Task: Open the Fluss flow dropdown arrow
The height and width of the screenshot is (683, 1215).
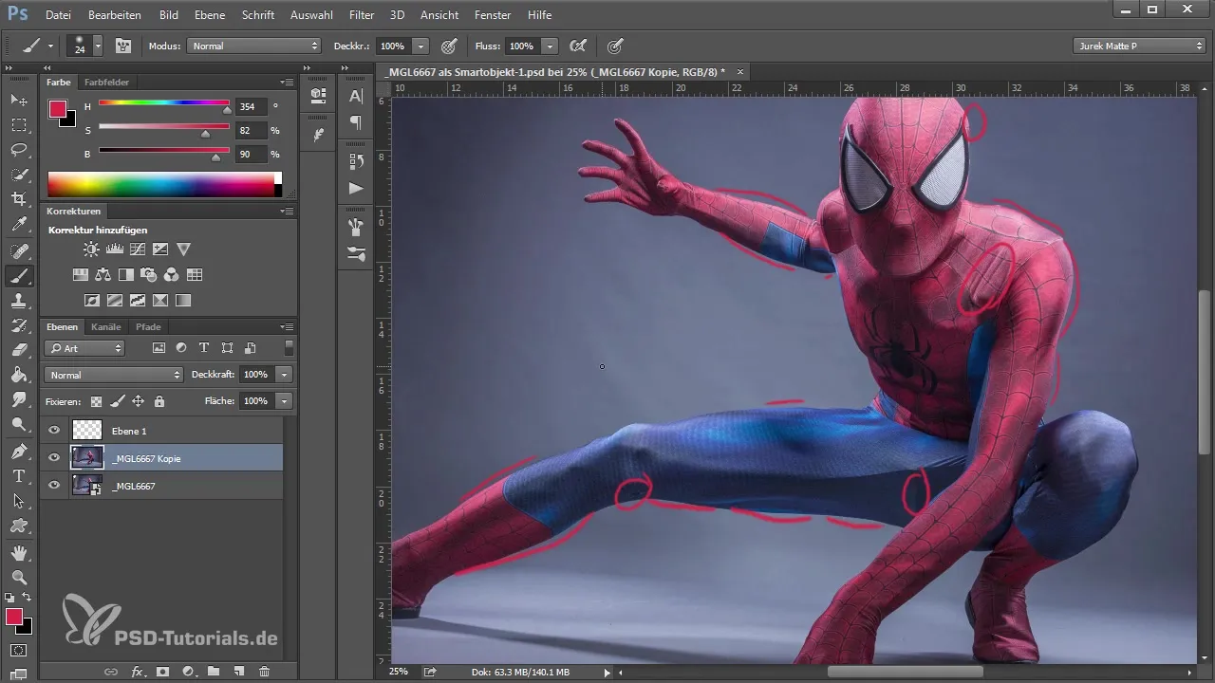Action: 551,46
